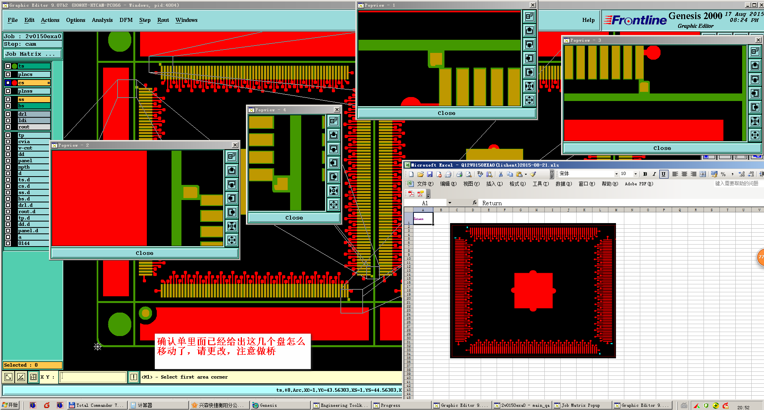
Task: Open File menu in Graphic Editor
Action: tap(13, 20)
